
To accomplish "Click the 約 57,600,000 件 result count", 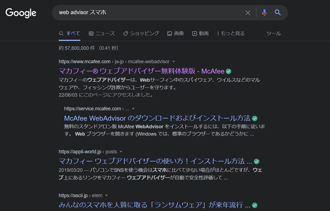I will coord(77,48).
